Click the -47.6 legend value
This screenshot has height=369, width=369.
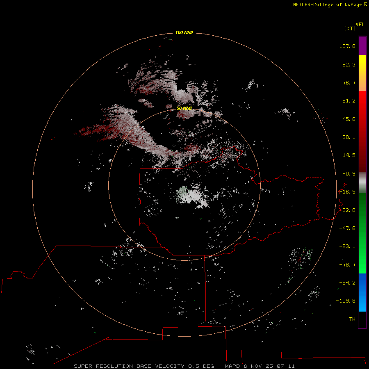(x=347, y=228)
